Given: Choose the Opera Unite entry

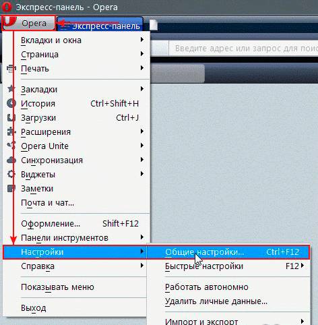Looking at the screenshot, I should coord(76,146).
